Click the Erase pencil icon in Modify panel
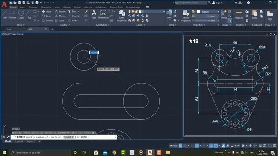Image resolution: width=278 pixels, height=156 pixels. tap(86, 12)
